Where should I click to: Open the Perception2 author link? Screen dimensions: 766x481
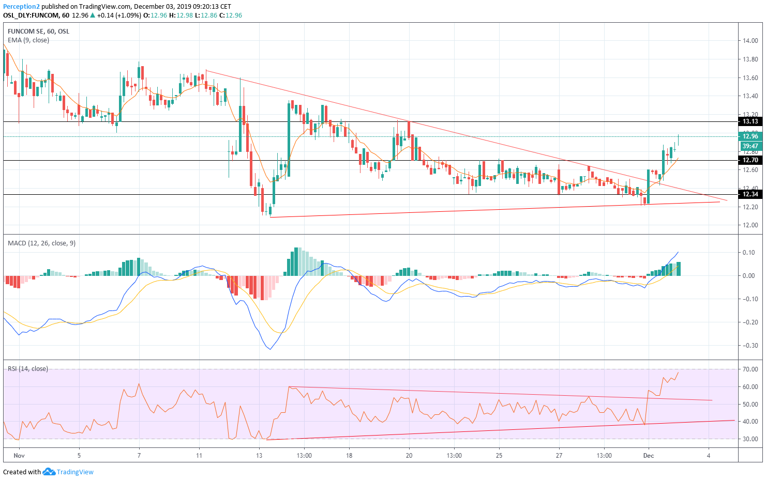pyautogui.click(x=22, y=7)
